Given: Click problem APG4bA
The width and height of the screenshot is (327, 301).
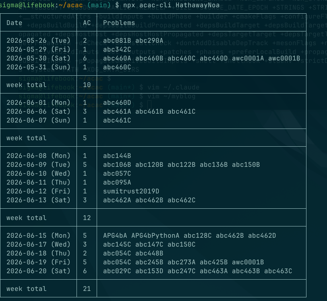Looking at the screenshot, I should coord(115,236).
